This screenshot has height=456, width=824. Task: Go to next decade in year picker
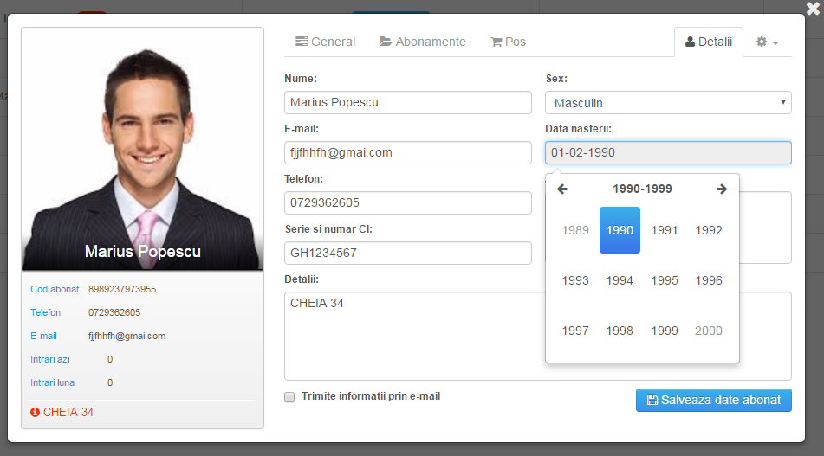click(722, 189)
